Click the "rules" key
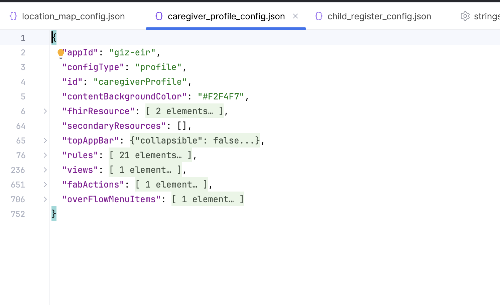This screenshot has width=500, height=305. pyautogui.click(x=80, y=155)
